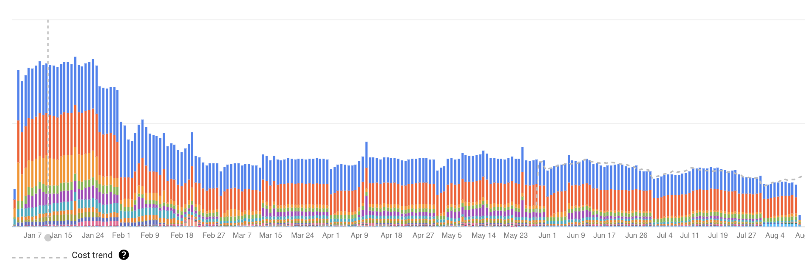Viewport: 805px width, 264px height.
Task: Click the tall blue spike bar above May 23
Action: [x=522, y=159]
